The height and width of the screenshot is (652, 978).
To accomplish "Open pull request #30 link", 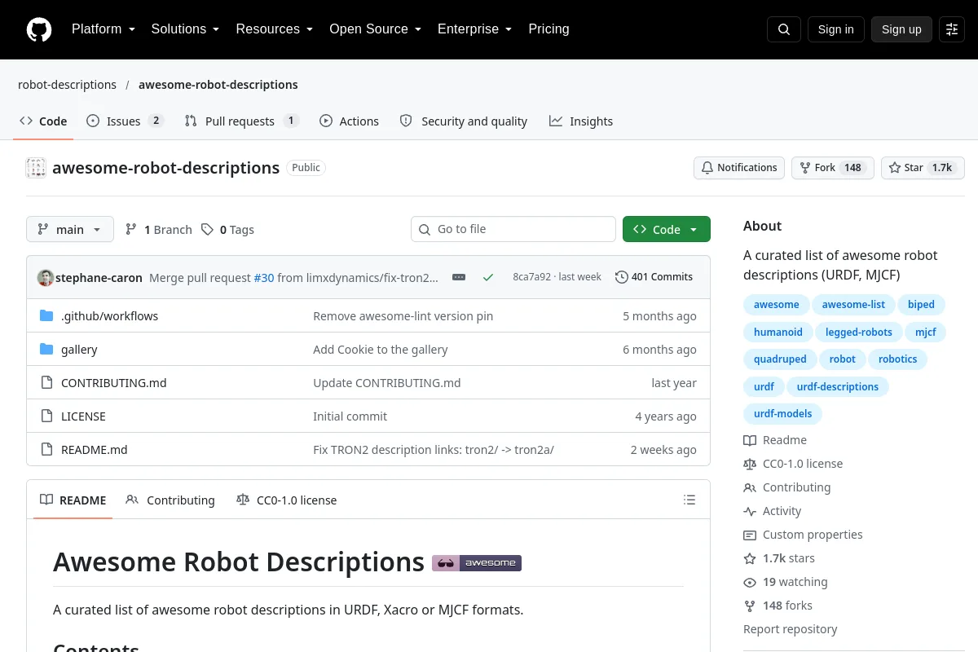I will point(264,277).
